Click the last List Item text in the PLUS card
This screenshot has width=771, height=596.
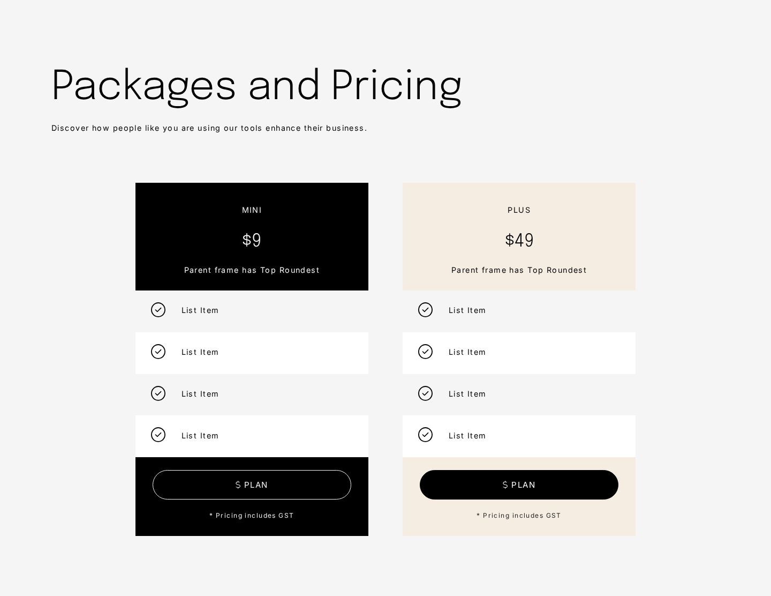(467, 436)
